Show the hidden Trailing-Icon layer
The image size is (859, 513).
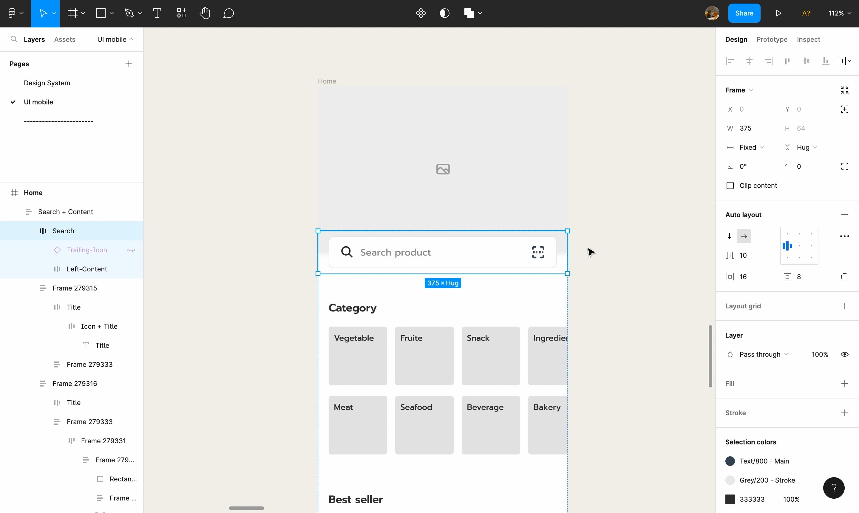pyautogui.click(x=131, y=250)
